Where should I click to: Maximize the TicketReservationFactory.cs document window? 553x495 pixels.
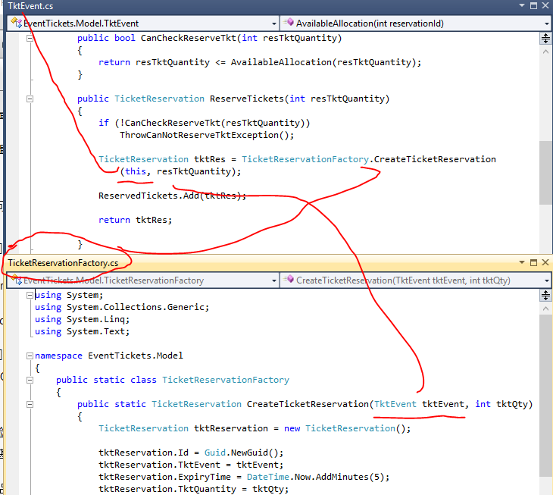[x=533, y=262]
